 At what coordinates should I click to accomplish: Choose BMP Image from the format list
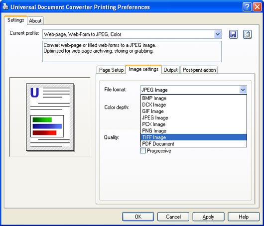pos(194,98)
